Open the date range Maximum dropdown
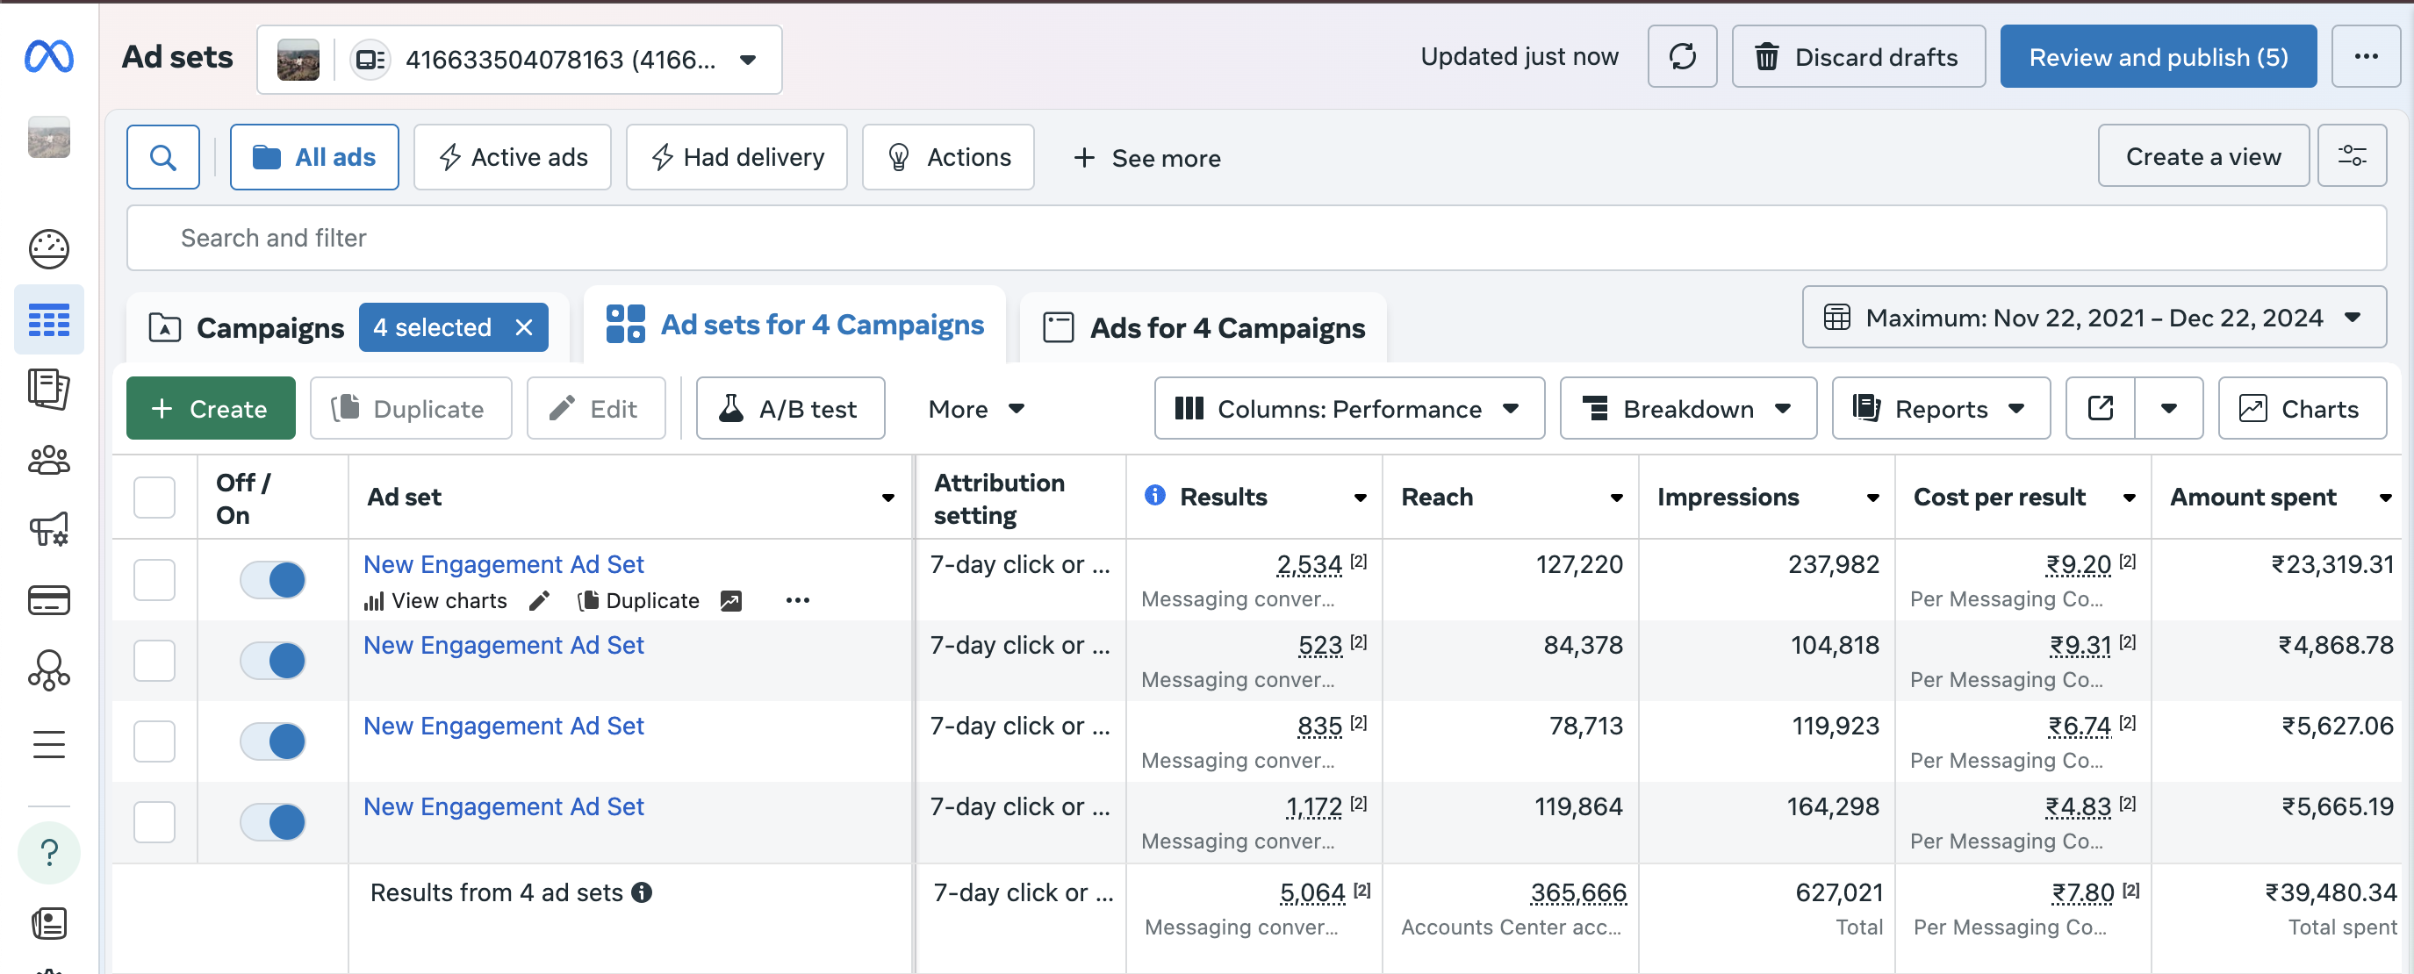This screenshot has width=2414, height=974. click(2093, 318)
